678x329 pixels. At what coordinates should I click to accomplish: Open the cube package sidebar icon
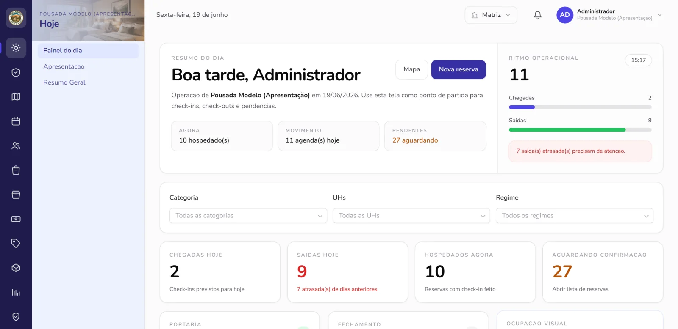[16, 268]
